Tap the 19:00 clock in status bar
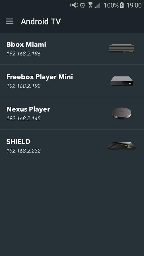Screen dimensions: 144x256 point(134,5)
